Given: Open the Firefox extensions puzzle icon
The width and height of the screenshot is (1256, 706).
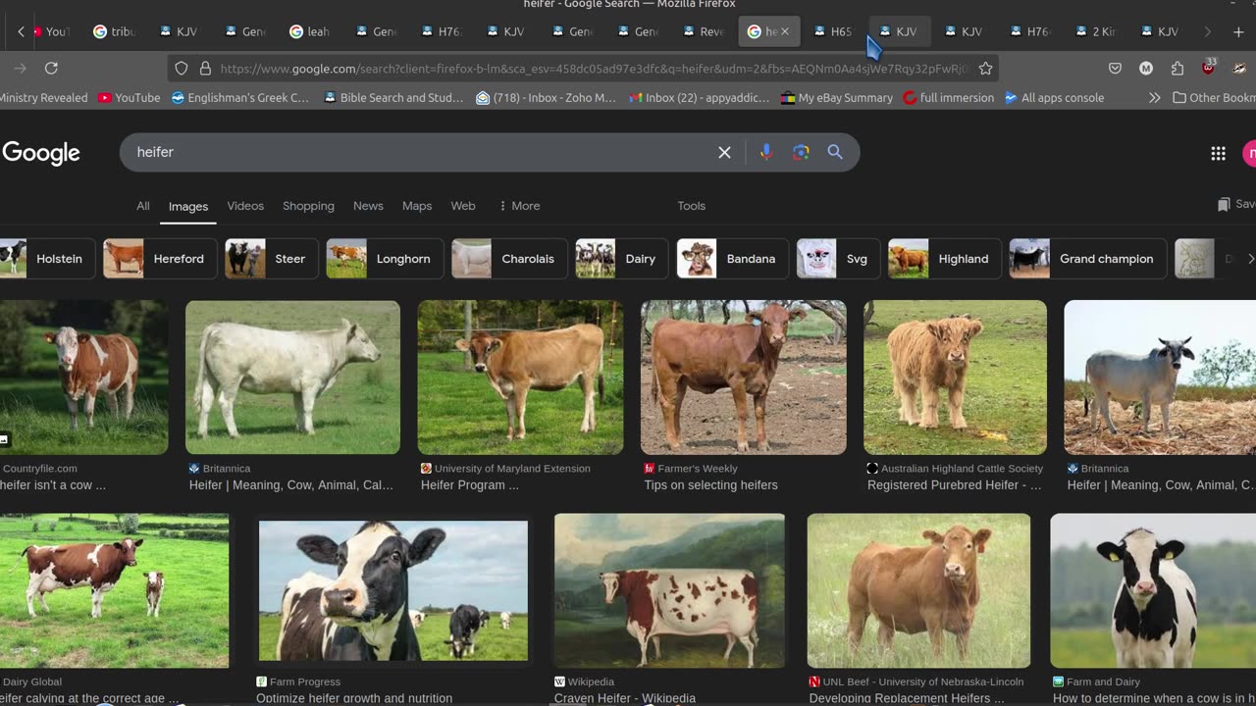Looking at the screenshot, I should pos(1177,69).
